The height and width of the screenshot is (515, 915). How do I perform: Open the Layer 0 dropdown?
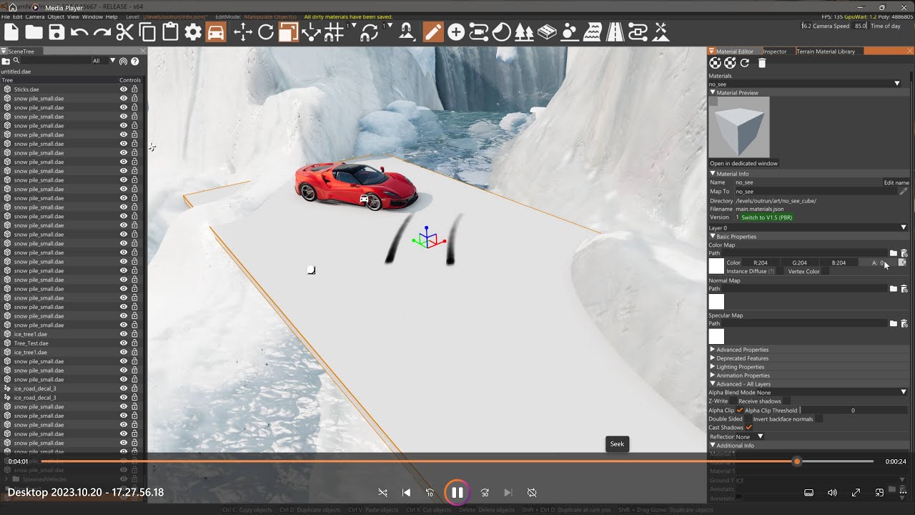click(x=808, y=227)
